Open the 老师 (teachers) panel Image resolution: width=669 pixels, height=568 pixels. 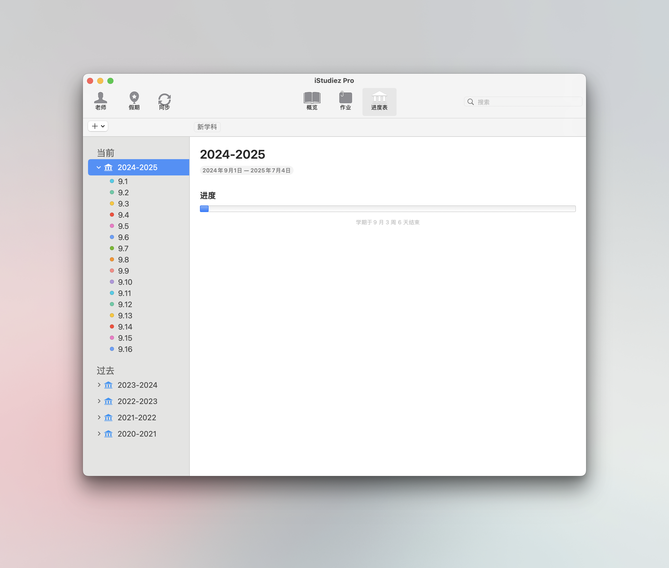[x=100, y=101]
